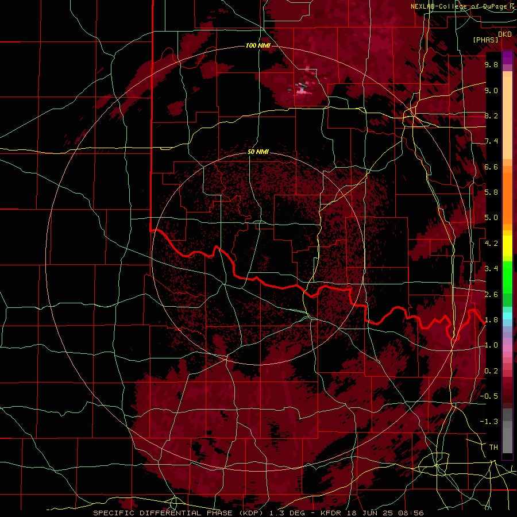Click the "KFDR" radar site identifier
517x517 pixels.
click(x=331, y=513)
